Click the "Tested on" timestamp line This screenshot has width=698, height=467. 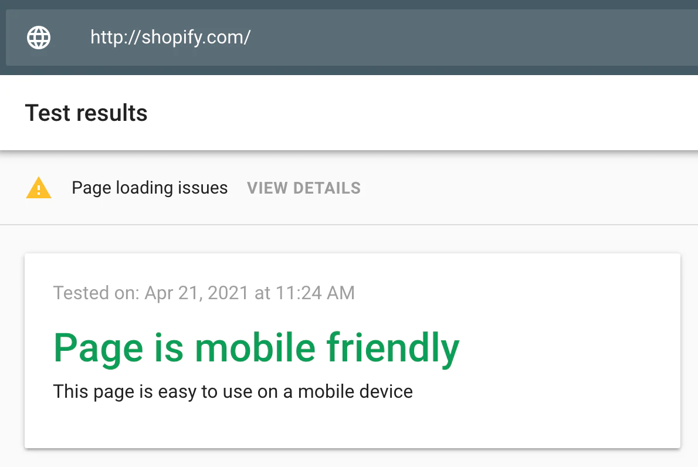(x=204, y=292)
